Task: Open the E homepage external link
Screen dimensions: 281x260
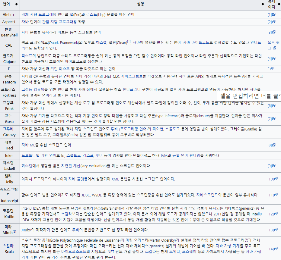Action: coord(270,69)
